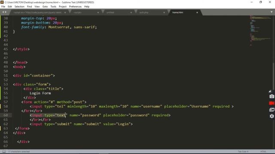Click the code minimap preview
Screen dimensions: 275x154
tap(261, 30)
